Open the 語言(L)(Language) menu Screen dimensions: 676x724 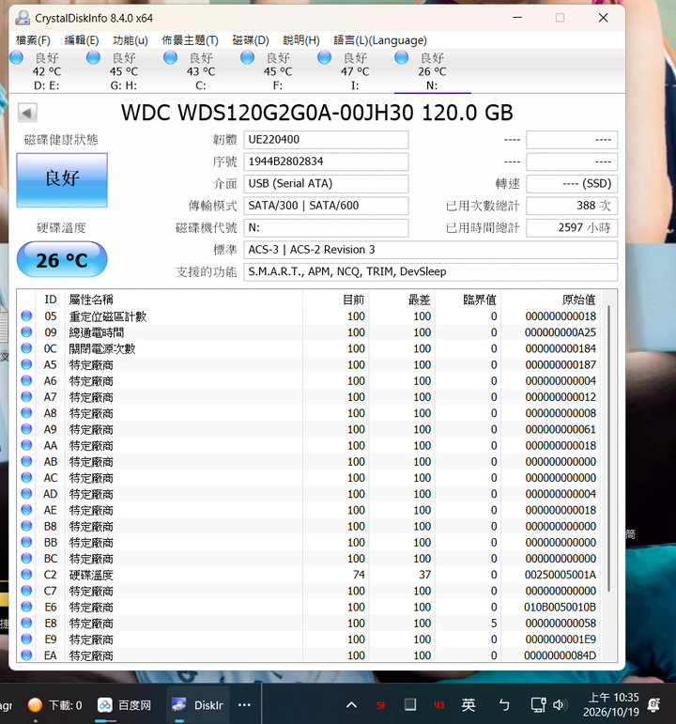(x=380, y=40)
